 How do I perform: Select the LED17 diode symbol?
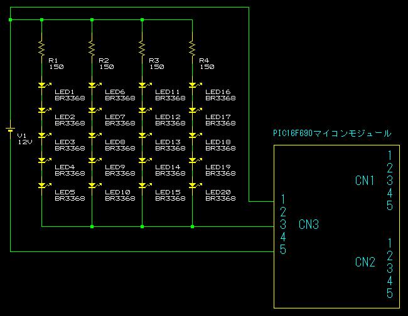(x=195, y=110)
